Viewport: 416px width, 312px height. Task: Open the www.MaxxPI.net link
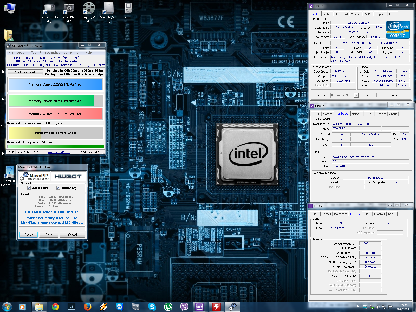pos(59,152)
